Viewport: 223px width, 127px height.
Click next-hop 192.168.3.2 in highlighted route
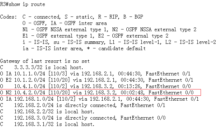coord(99,93)
